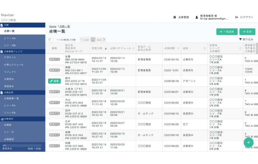Screen dimensions: 258x164
Task: Click the green 追加 button
Action: [247, 32]
